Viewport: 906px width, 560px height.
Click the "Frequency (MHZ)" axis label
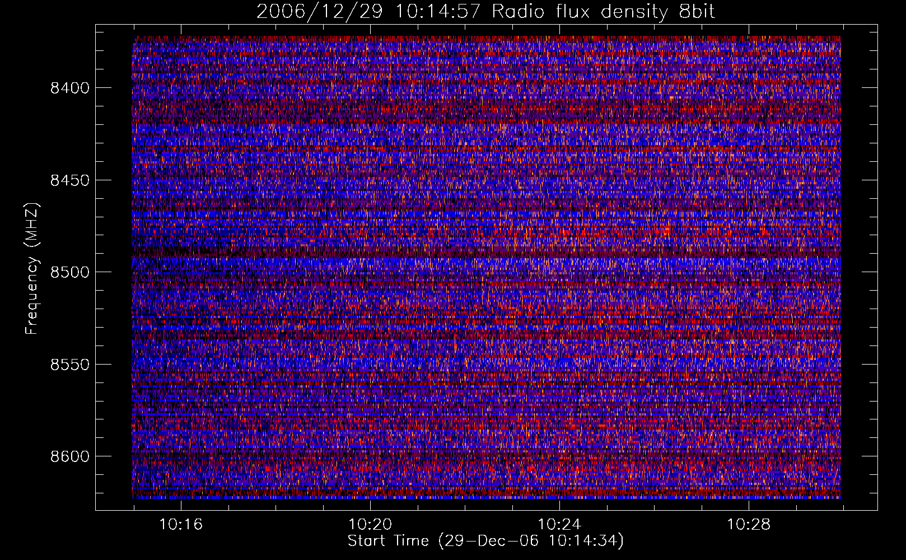32,269
